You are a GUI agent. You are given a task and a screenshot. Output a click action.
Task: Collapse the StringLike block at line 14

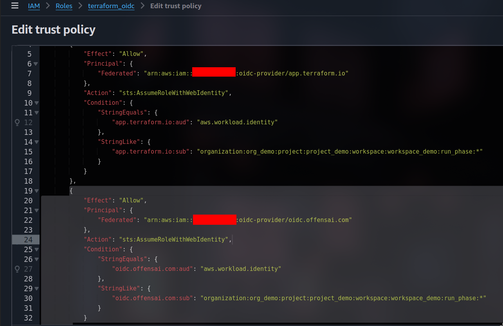[x=36, y=142]
